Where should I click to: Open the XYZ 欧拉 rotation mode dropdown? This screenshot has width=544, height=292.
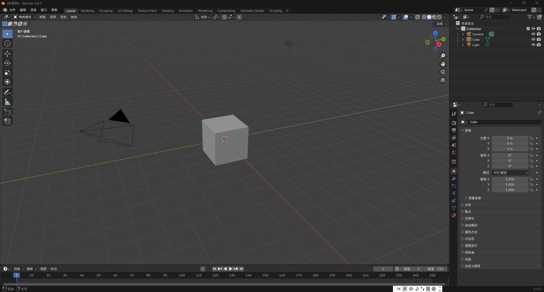pyautogui.click(x=510, y=173)
